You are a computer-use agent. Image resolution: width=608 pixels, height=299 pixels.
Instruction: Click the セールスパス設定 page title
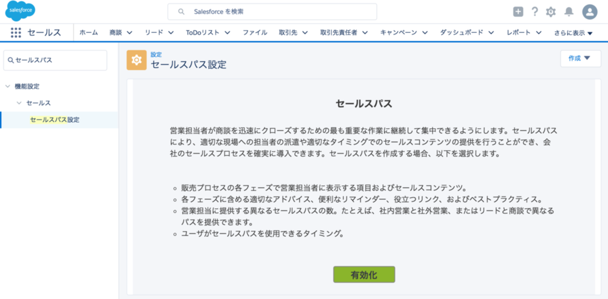pos(188,65)
